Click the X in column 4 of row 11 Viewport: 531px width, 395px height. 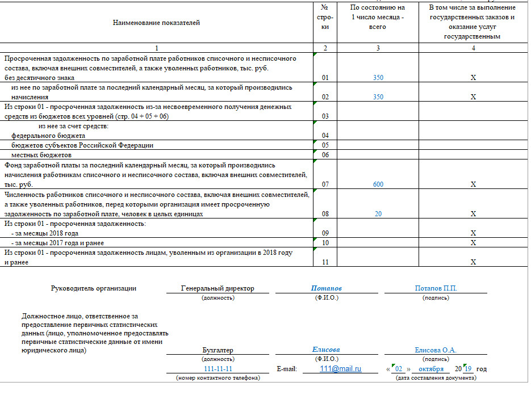tap(473, 262)
